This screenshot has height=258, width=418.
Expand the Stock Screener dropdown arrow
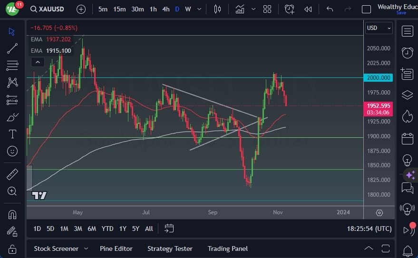[x=86, y=248]
